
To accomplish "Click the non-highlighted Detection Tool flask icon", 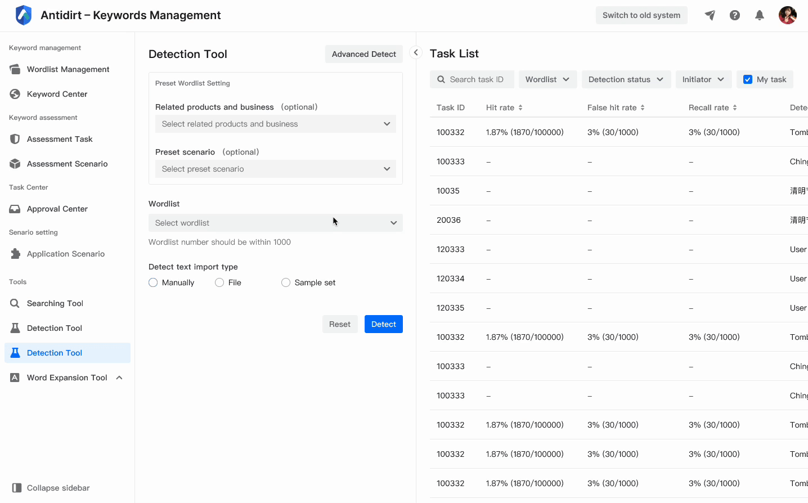I will (x=15, y=328).
